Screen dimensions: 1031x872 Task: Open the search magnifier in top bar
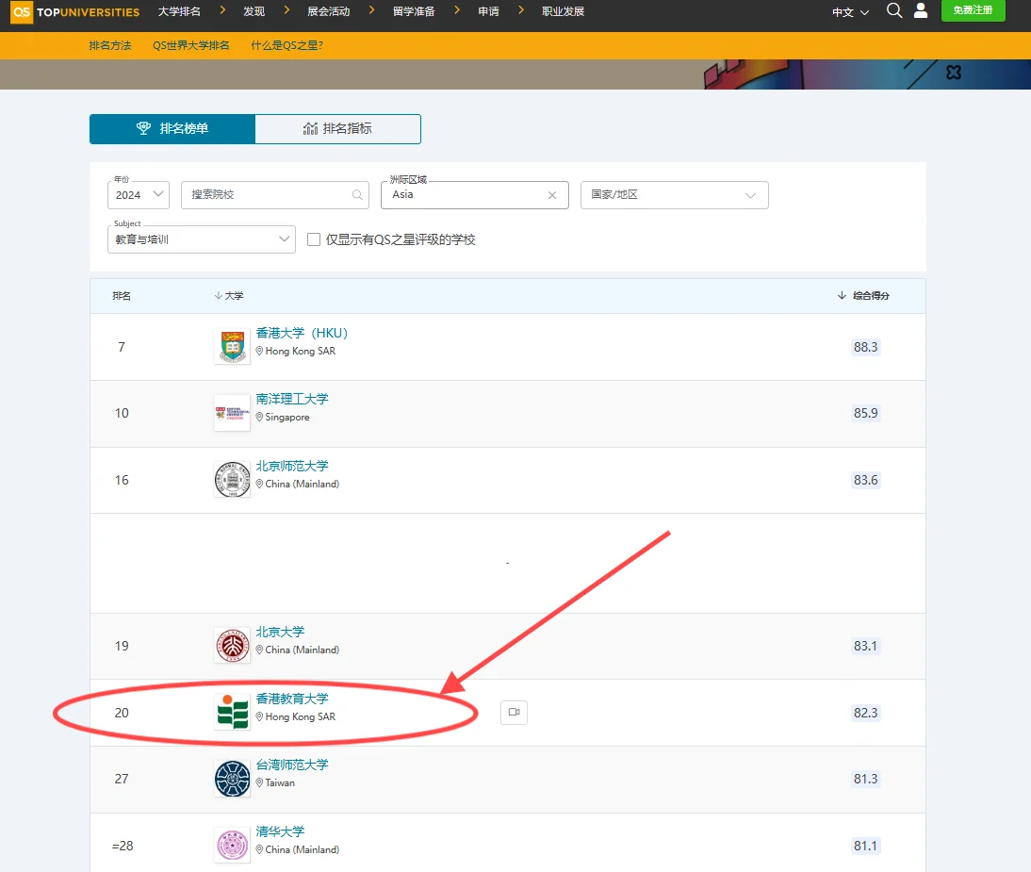(894, 9)
